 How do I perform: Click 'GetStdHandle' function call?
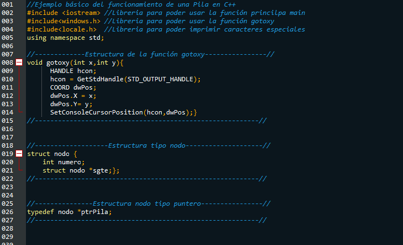coord(100,79)
